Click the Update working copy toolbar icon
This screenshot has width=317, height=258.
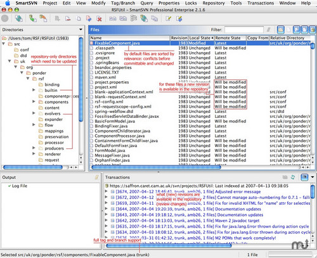(19, 18)
